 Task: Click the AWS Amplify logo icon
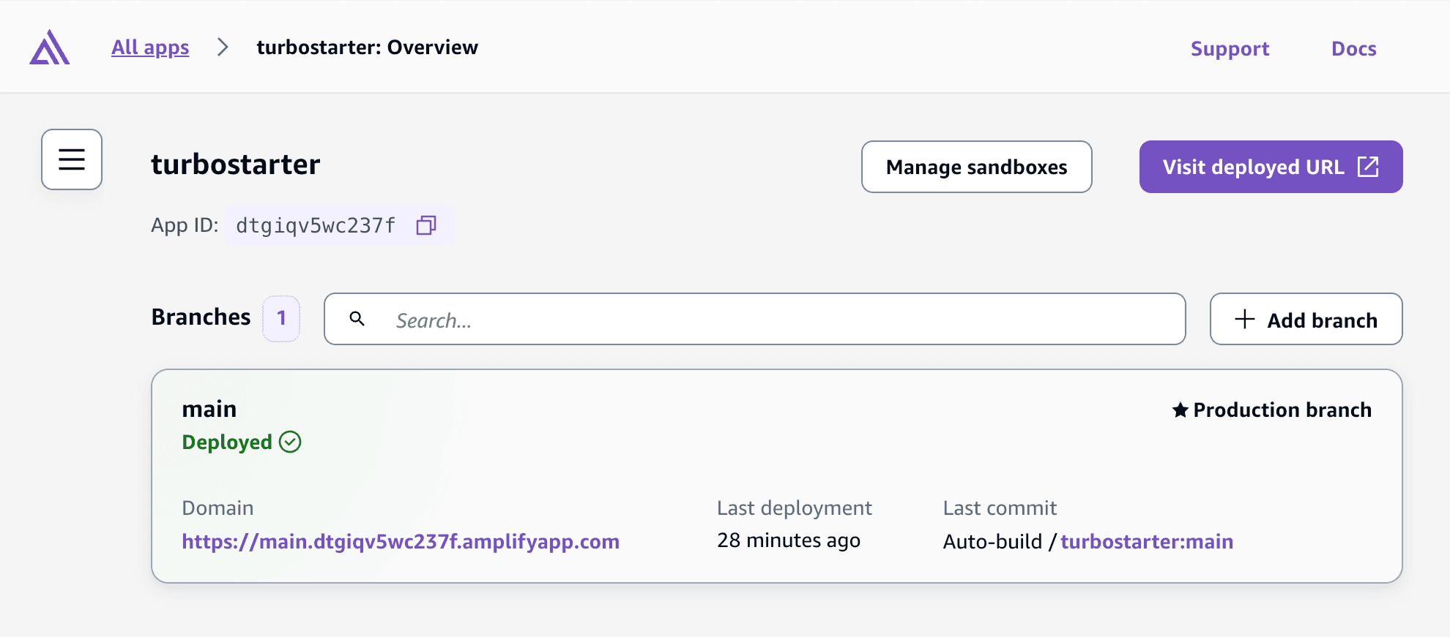50,48
